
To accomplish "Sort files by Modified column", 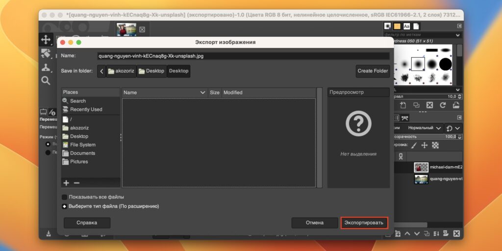I will pos(269,93).
